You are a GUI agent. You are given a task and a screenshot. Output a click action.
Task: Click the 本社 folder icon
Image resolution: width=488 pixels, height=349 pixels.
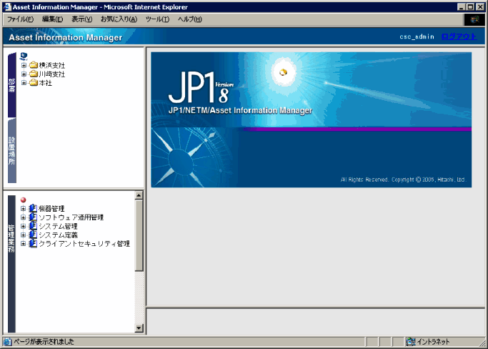tap(34, 82)
